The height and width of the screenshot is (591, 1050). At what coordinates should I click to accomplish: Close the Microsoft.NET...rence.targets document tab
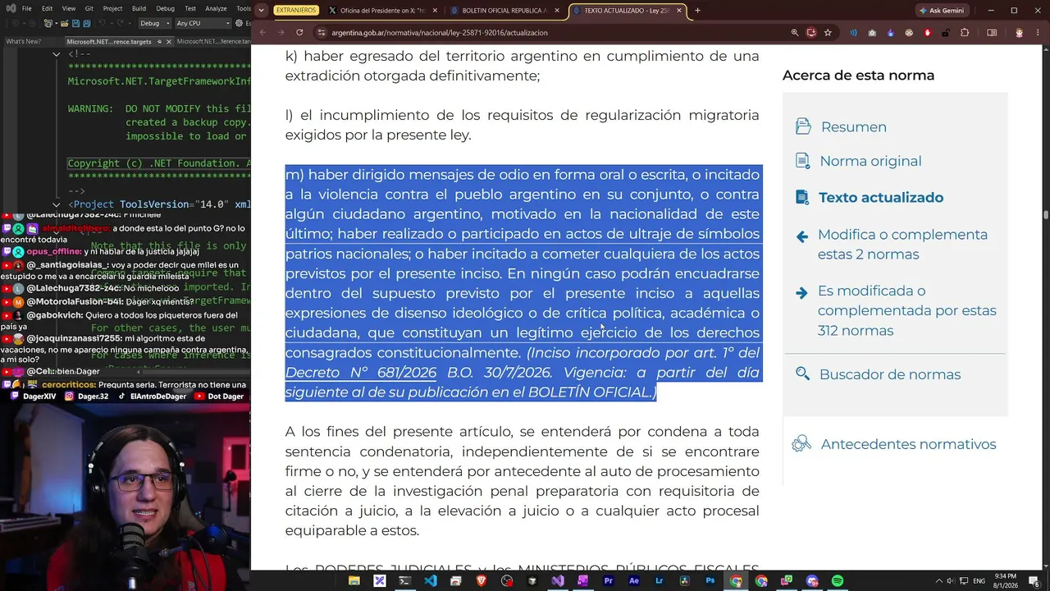[169, 42]
